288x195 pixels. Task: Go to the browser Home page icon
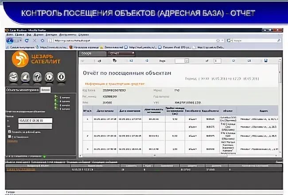coord(43,41)
